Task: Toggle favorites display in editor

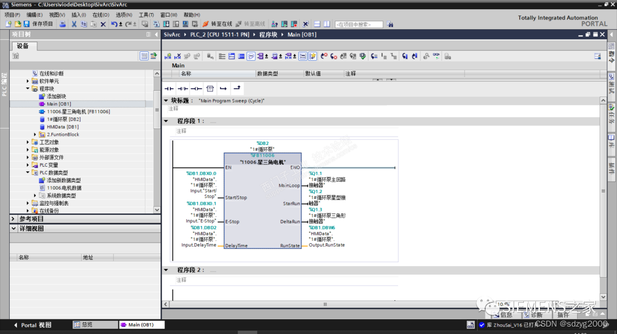Action: (x=312, y=57)
